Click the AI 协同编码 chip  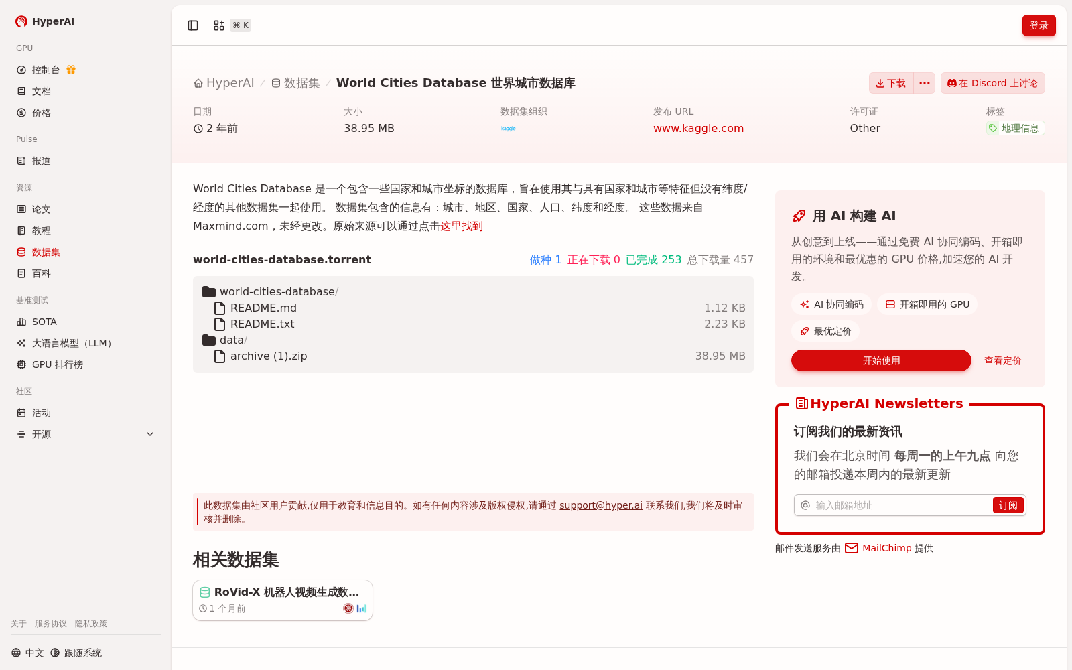click(831, 304)
